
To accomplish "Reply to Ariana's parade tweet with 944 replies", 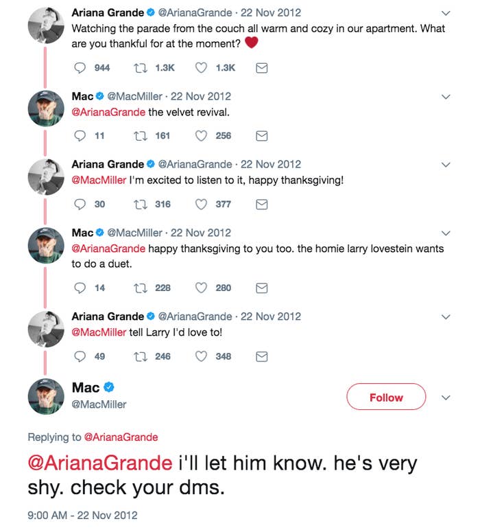I will point(80,67).
